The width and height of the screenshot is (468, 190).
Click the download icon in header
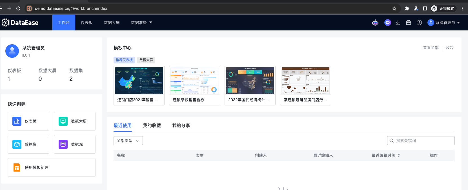398,23
